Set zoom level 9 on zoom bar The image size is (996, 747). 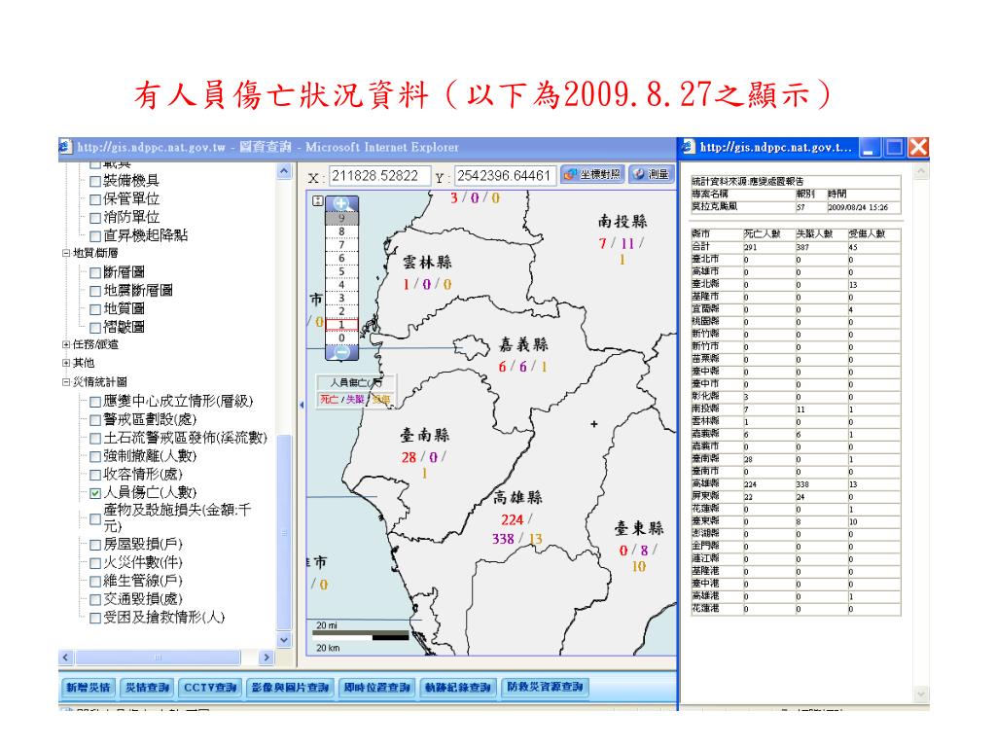pyautogui.click(x=341, y=218)
